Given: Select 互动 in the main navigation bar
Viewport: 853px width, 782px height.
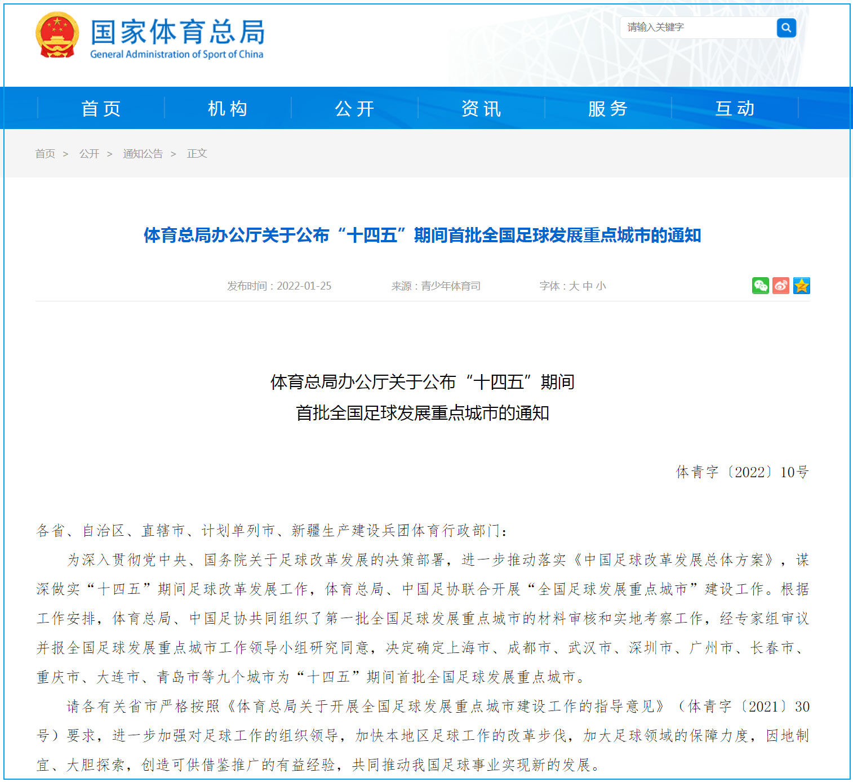Looking at the screenshot, I should (735, 108).
